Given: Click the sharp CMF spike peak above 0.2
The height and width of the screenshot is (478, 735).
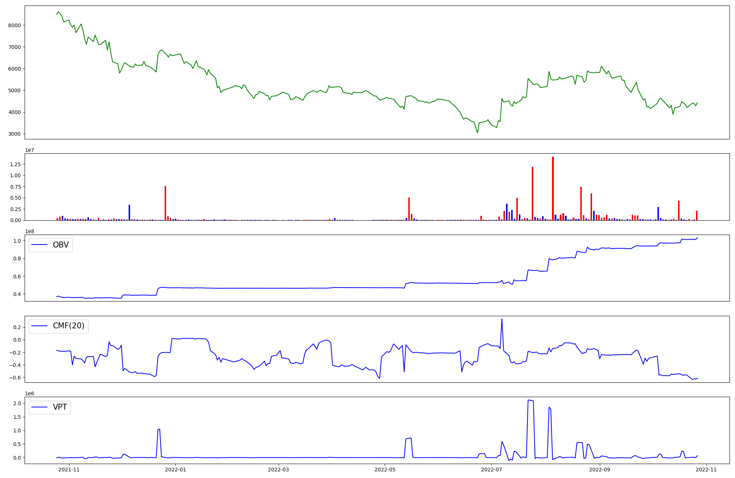Looking at the screenshot, I should (x=502, y=319).
